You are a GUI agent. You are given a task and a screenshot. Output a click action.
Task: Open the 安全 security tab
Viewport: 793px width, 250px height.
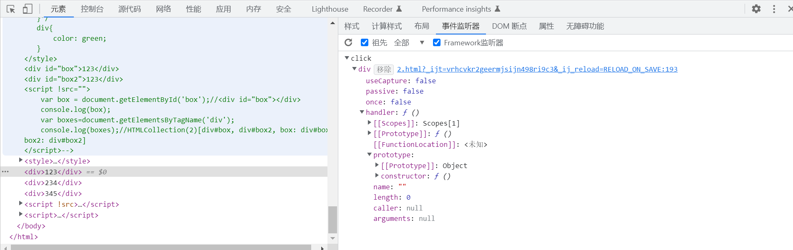click(x=284, y=9)
